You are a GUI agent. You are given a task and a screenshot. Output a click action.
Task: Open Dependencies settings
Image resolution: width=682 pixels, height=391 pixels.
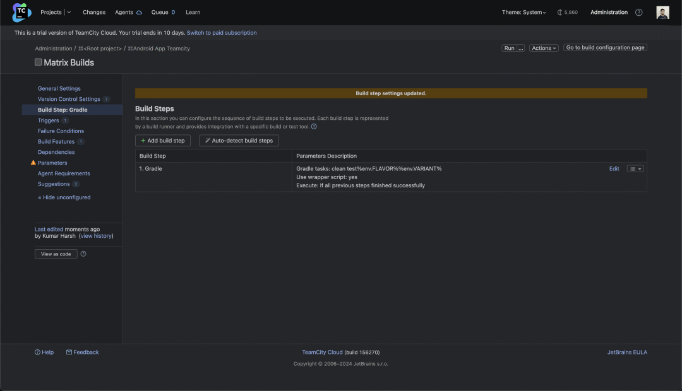click(x=56, y=152)
